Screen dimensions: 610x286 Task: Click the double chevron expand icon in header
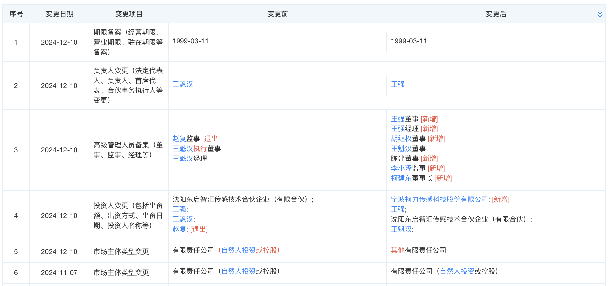(x=600, y=14)
